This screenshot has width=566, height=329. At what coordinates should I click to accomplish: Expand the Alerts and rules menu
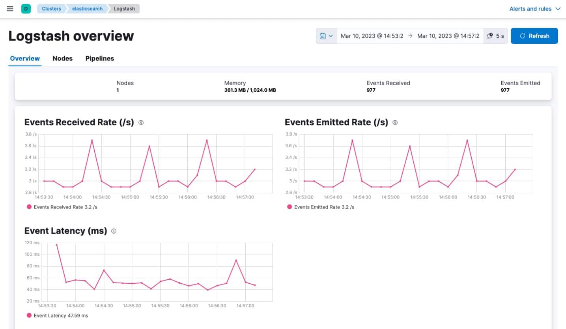pyautogui.click(x=535, y=9)
